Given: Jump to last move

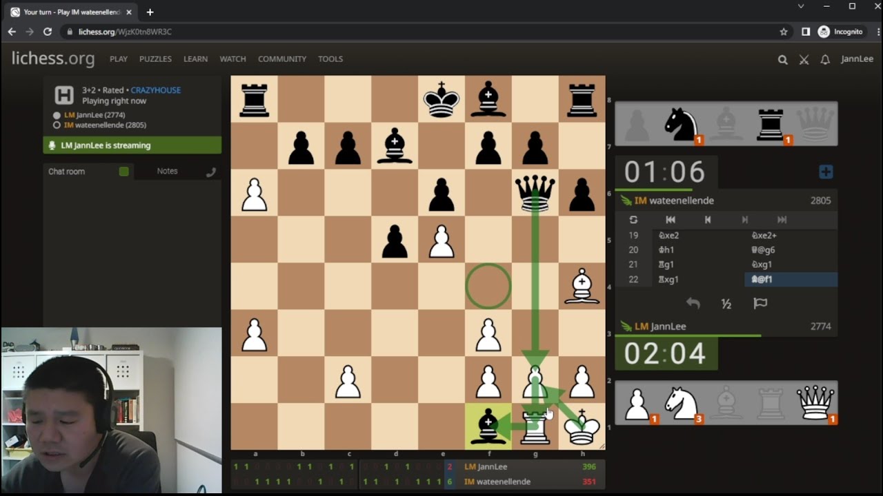Looking at the screenshot, I should coord(782,220).
